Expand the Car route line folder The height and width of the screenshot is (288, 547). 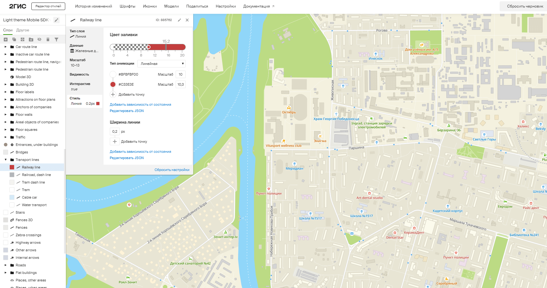[x=5, y=47]
